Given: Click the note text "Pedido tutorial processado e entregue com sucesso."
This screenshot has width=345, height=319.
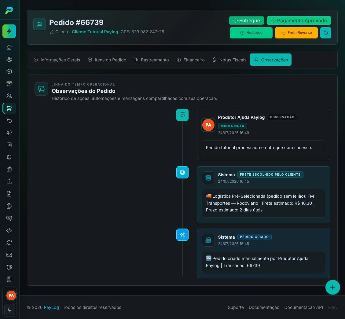Looking at the screenshot, I should (x=259, y=148).
